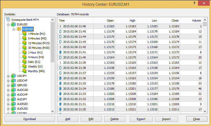The image size is (211, 126).
Task: Click the GBPUSD symbol icon
Action: tap(13, 85)
